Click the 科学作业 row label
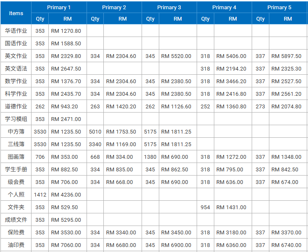 tap(16, 94)
